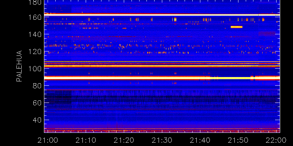Click the 21:50 time axis label

click(238, 140)
